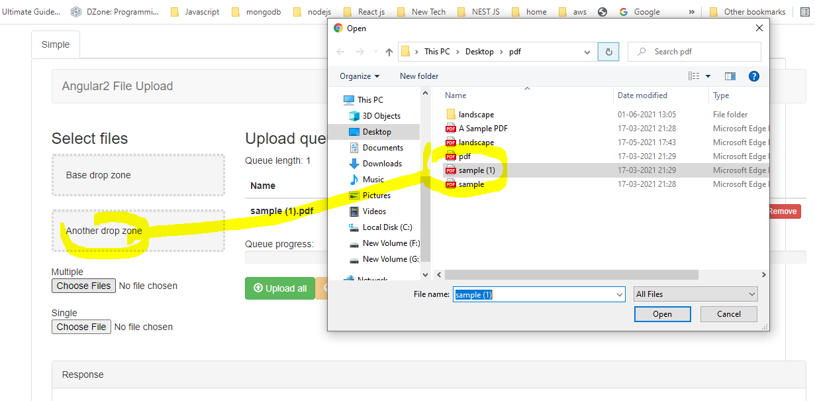This screenshot has width=815, height=401.
Task: Select the Downloads folder
Action: pos(383,163)
